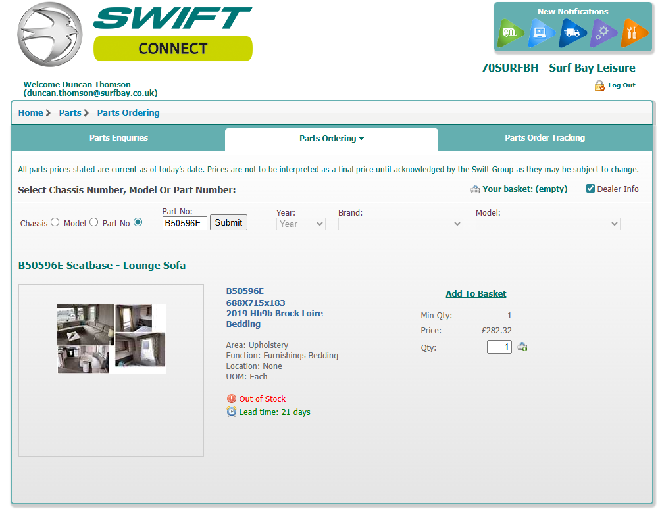Click the Function: Furnishings Bedding text

(282, 356)
